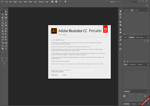Viewport: 150px width, 106px height.
Task: Open the Swatches panel options menu
Action: point(148,37)
